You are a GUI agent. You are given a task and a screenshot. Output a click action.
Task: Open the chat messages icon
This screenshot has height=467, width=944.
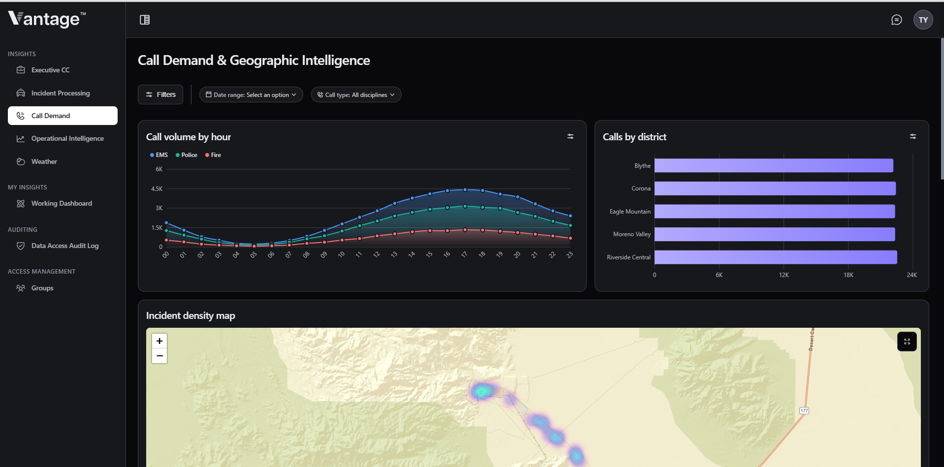pos(897,20)
